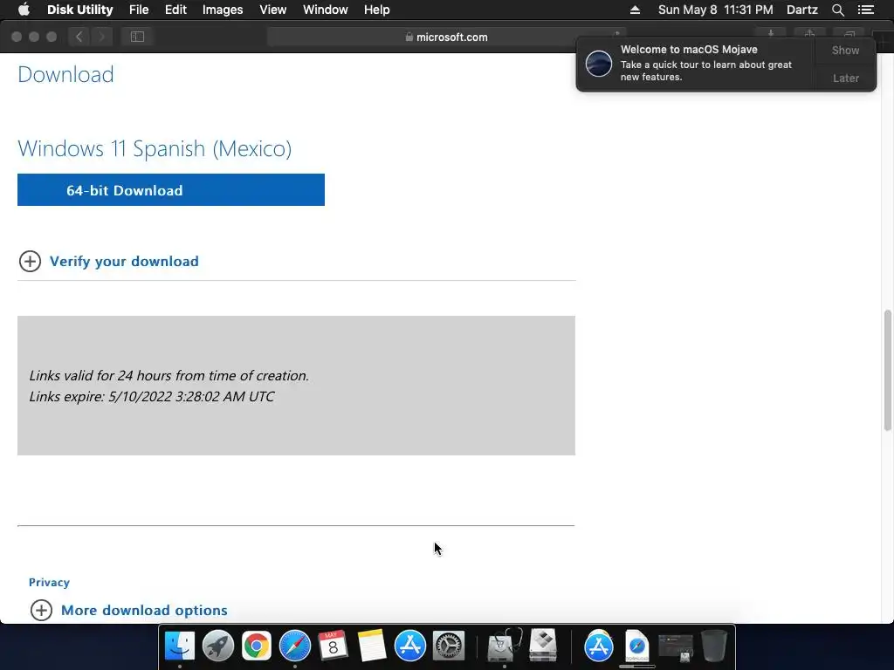Screen dimensions: 894x670
Task: Click the Windows 11 Spanish (Mexico) heading
Action: (155, 148)
